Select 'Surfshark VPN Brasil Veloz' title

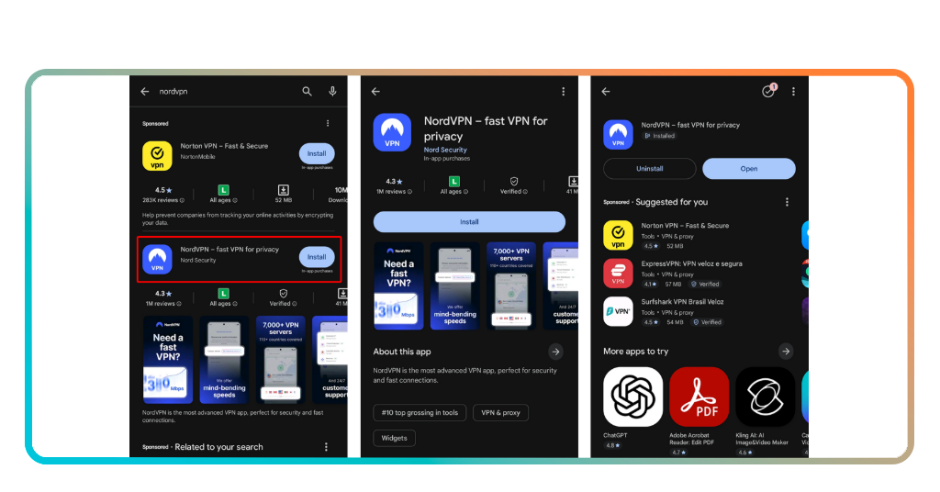[682, 302]
